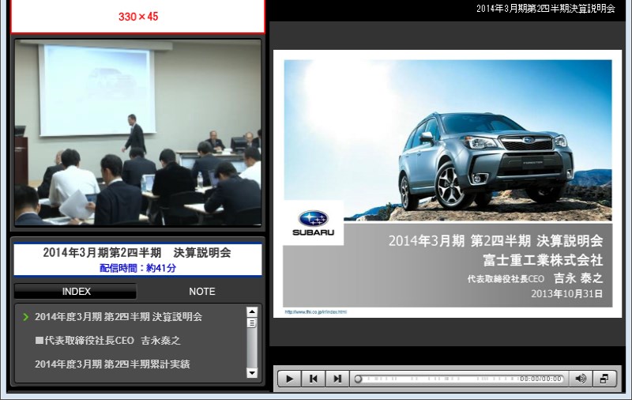Click index list scrollbar up arrow
Viewport: 632px width, 400px height.
tap(252, 312)
